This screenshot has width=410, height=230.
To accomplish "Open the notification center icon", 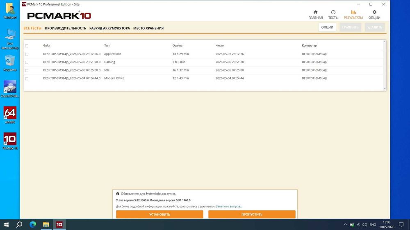I will pos(401,225).
